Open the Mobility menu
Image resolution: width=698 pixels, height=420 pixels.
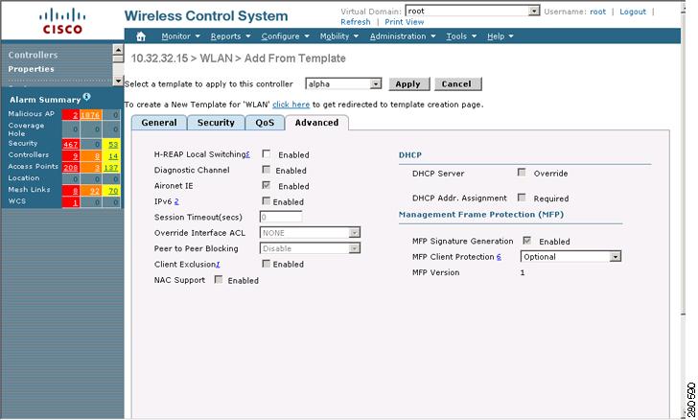tap(338, 36)
